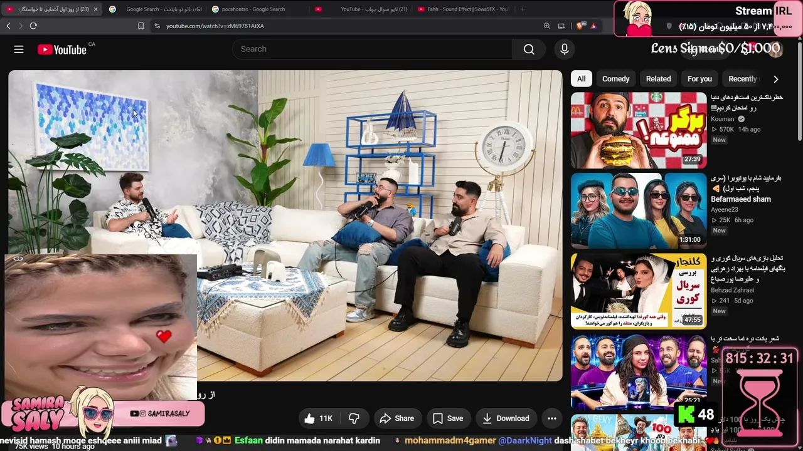This screenshot has width=803, height=451.
Task: Open the 25:21 group video thumbnail
Action: coord(639,371)
